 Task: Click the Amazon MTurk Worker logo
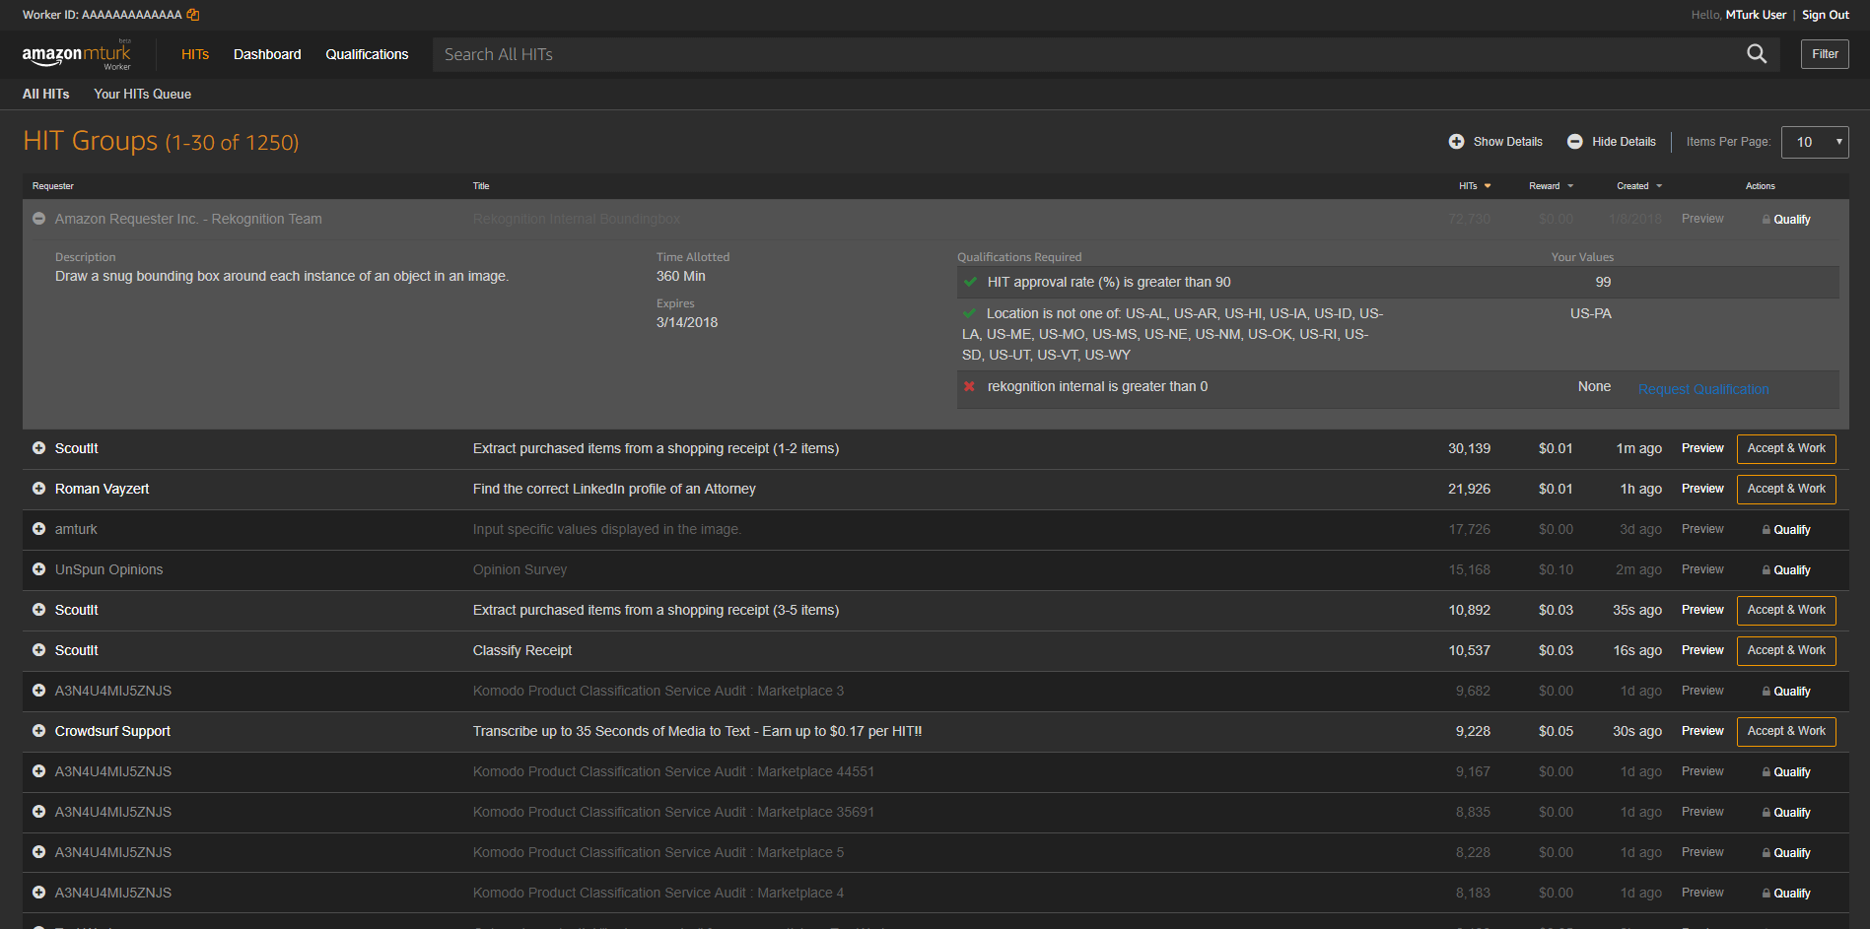pyautogui.click(x=79, y=54)
